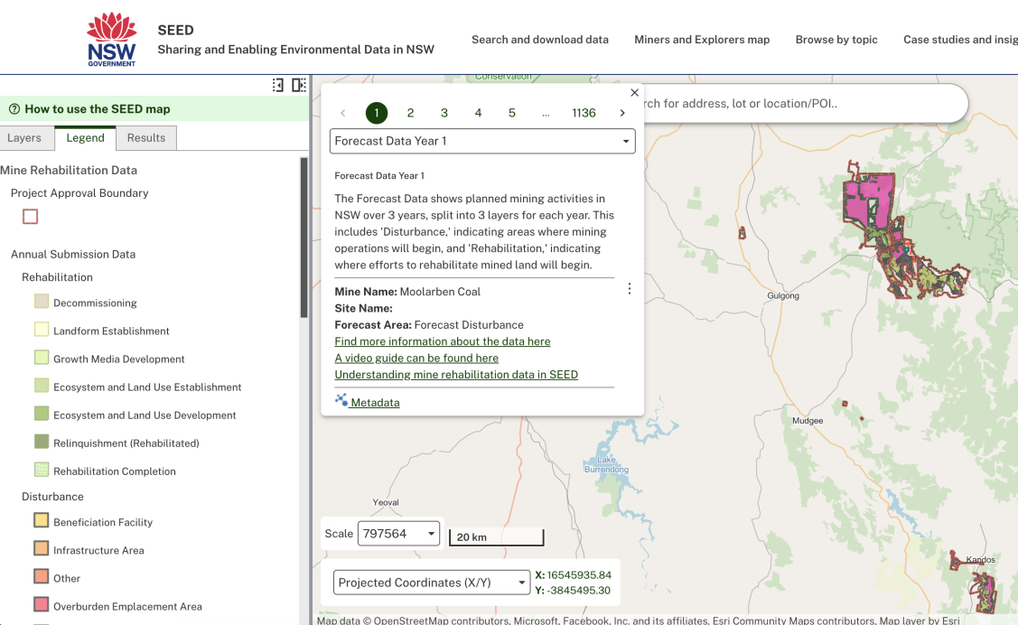Click the Kandos map label

tap(980, 559)
